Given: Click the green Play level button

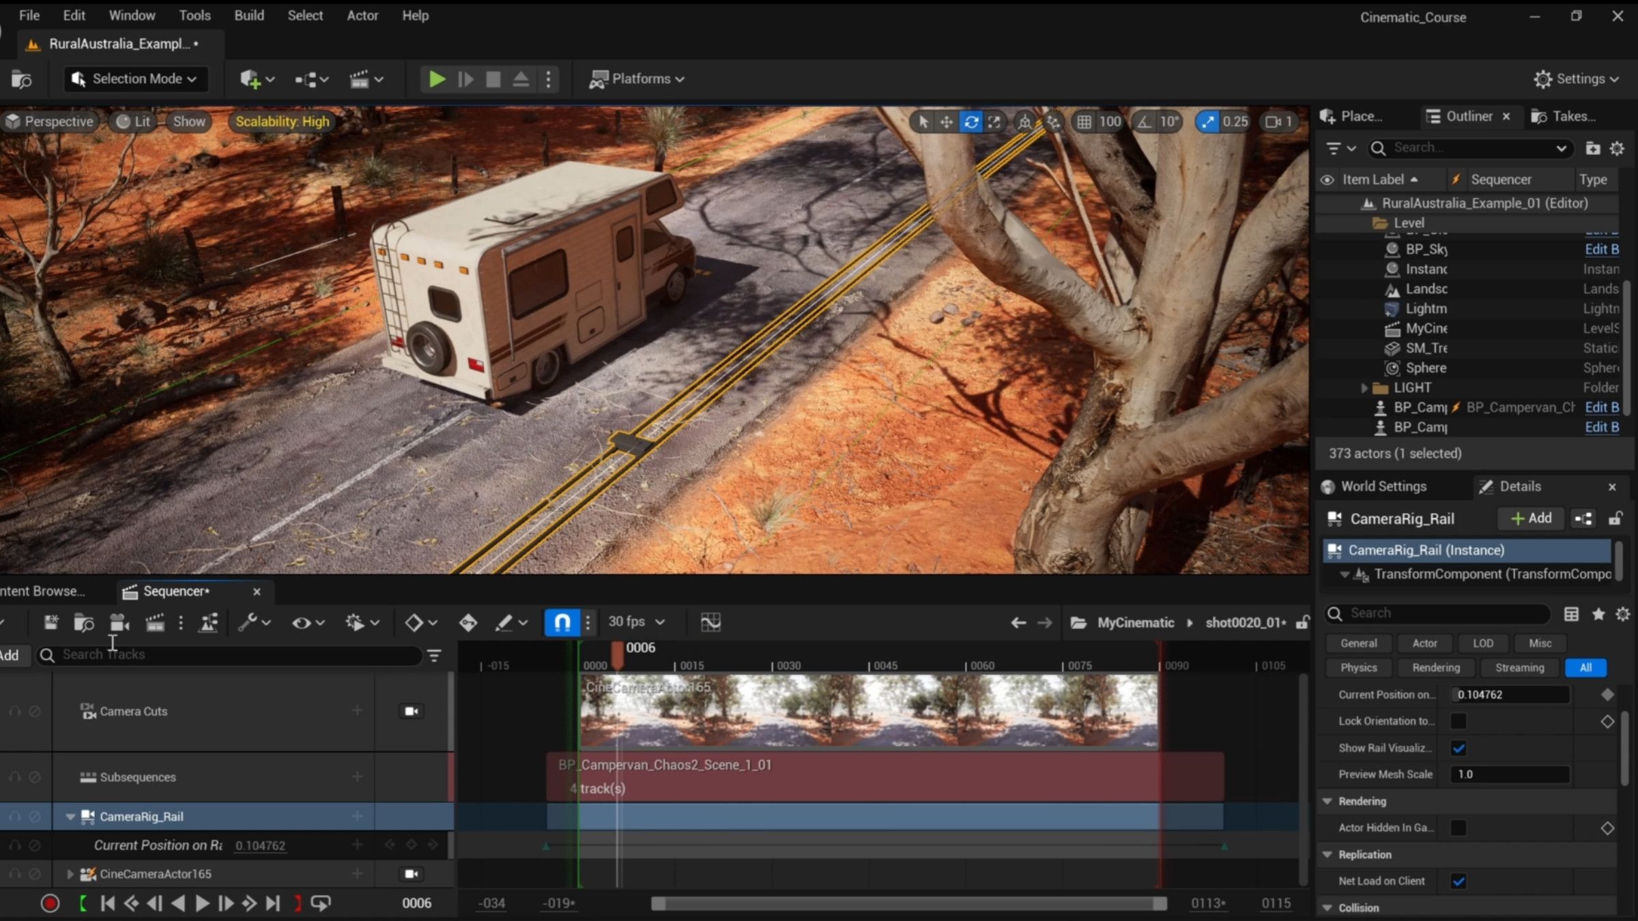Looking at the screenshot, I should pos(437,79).
